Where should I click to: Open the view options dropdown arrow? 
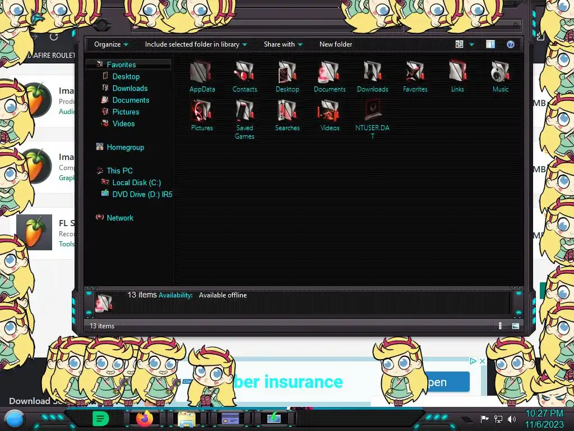(471, 44)
